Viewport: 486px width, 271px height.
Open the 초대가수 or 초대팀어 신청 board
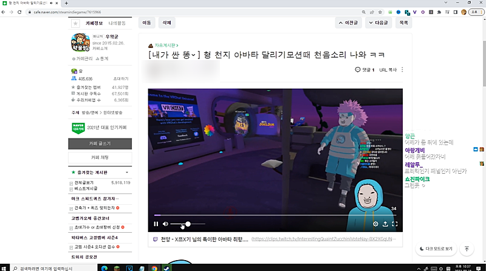pos(97,228)
